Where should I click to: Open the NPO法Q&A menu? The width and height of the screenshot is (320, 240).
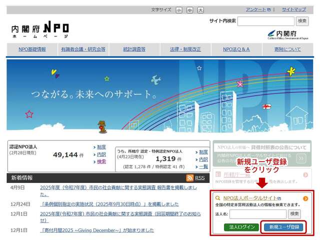[x=236, y=49]
